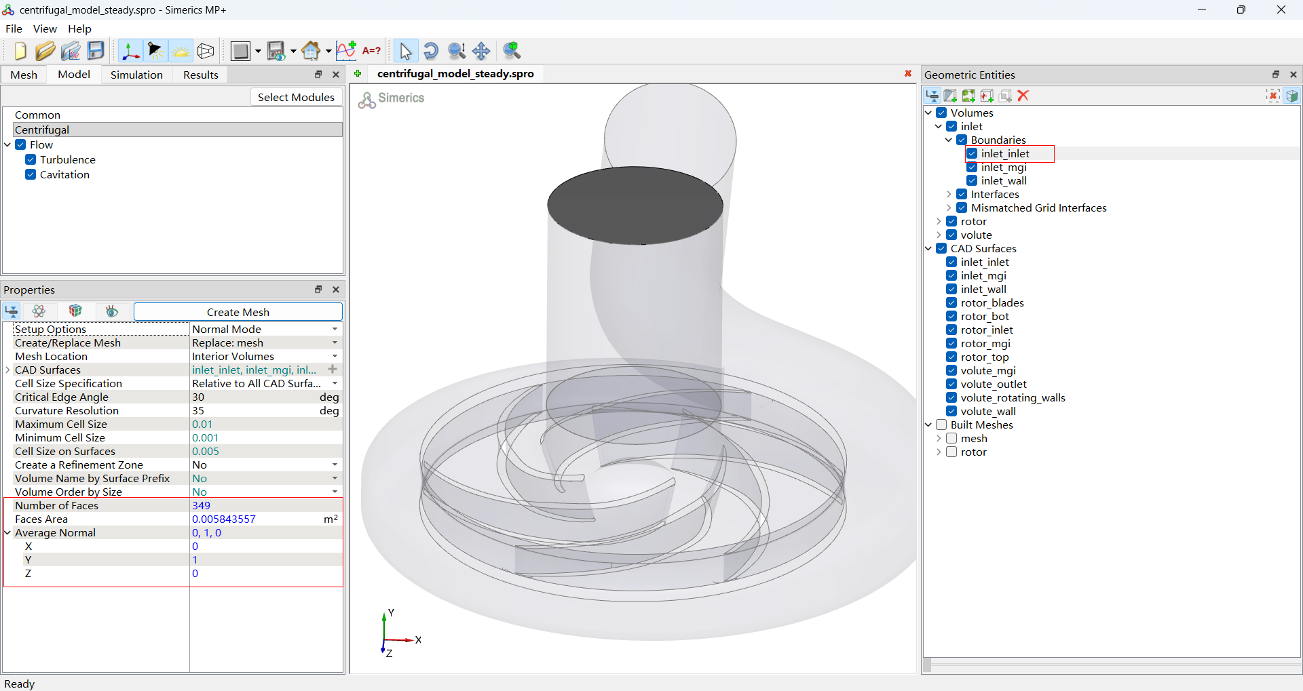Select the arrow pointer tool
This screenshot has width=1303, height=691.
coord(405,51)
